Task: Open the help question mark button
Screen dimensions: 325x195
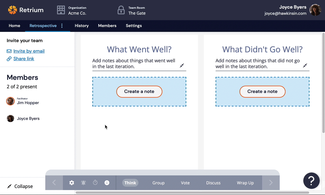Action: point(311,181)
